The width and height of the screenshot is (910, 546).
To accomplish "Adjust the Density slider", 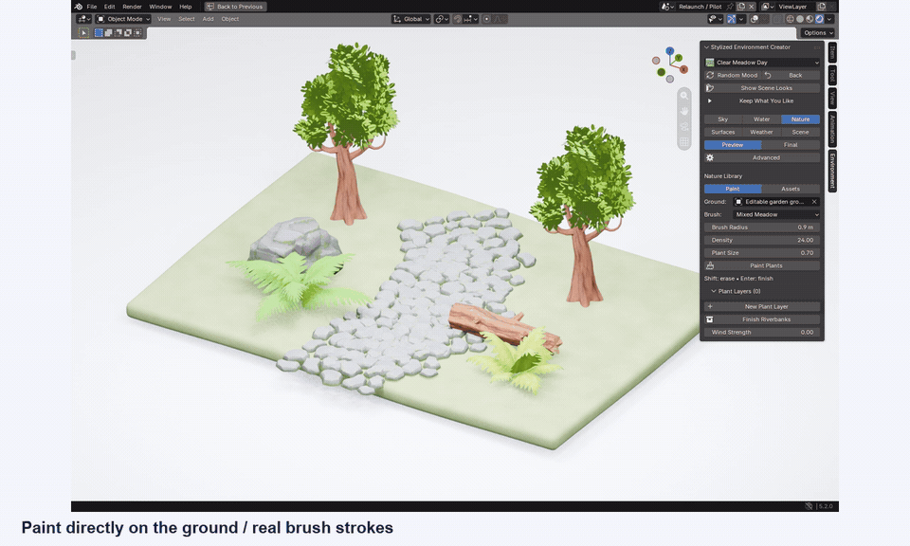I will point(762,240).
